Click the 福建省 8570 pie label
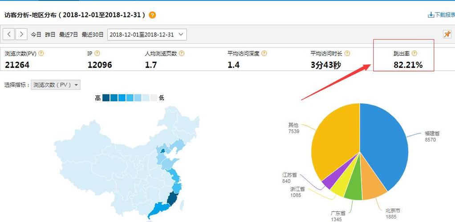The width and height of the screenshot is (455, 222). (432, 136)
